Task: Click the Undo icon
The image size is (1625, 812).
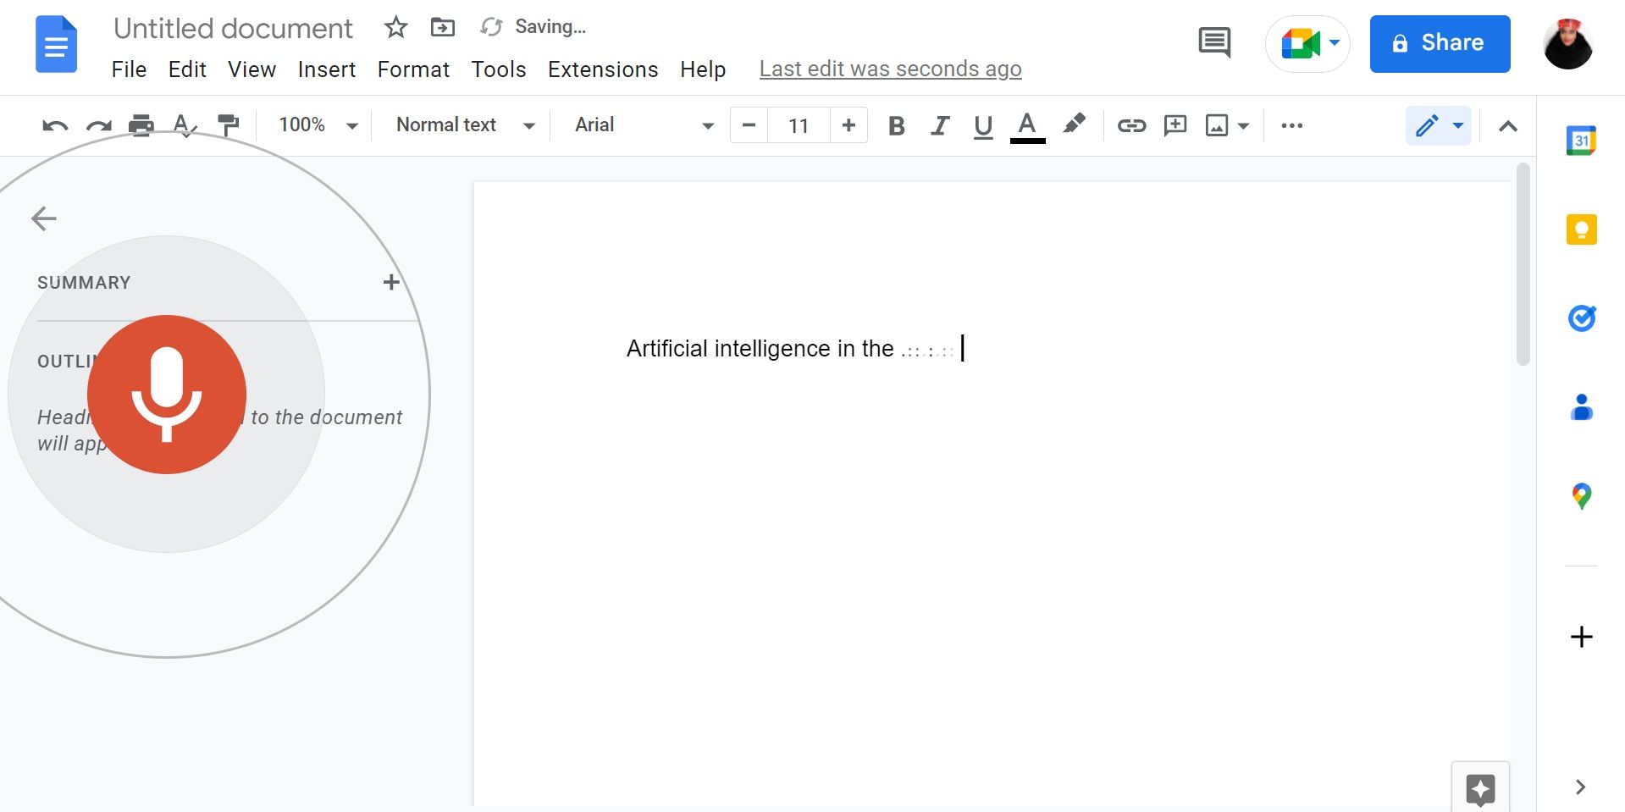Action: (x=54, y=125)
